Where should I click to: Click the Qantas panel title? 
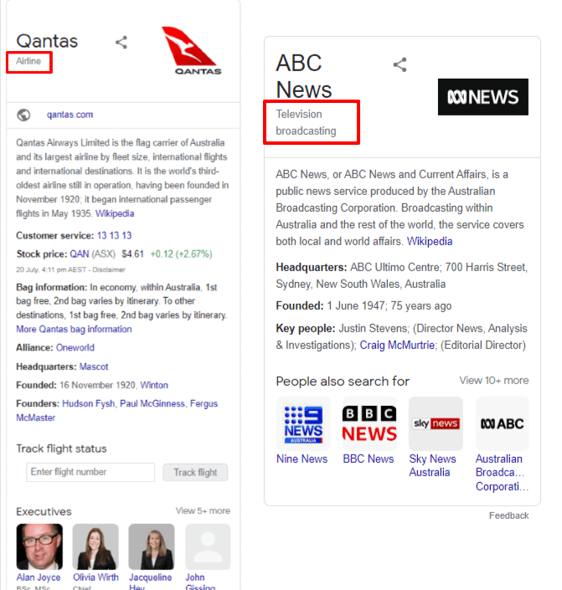[x=47, y=41]
